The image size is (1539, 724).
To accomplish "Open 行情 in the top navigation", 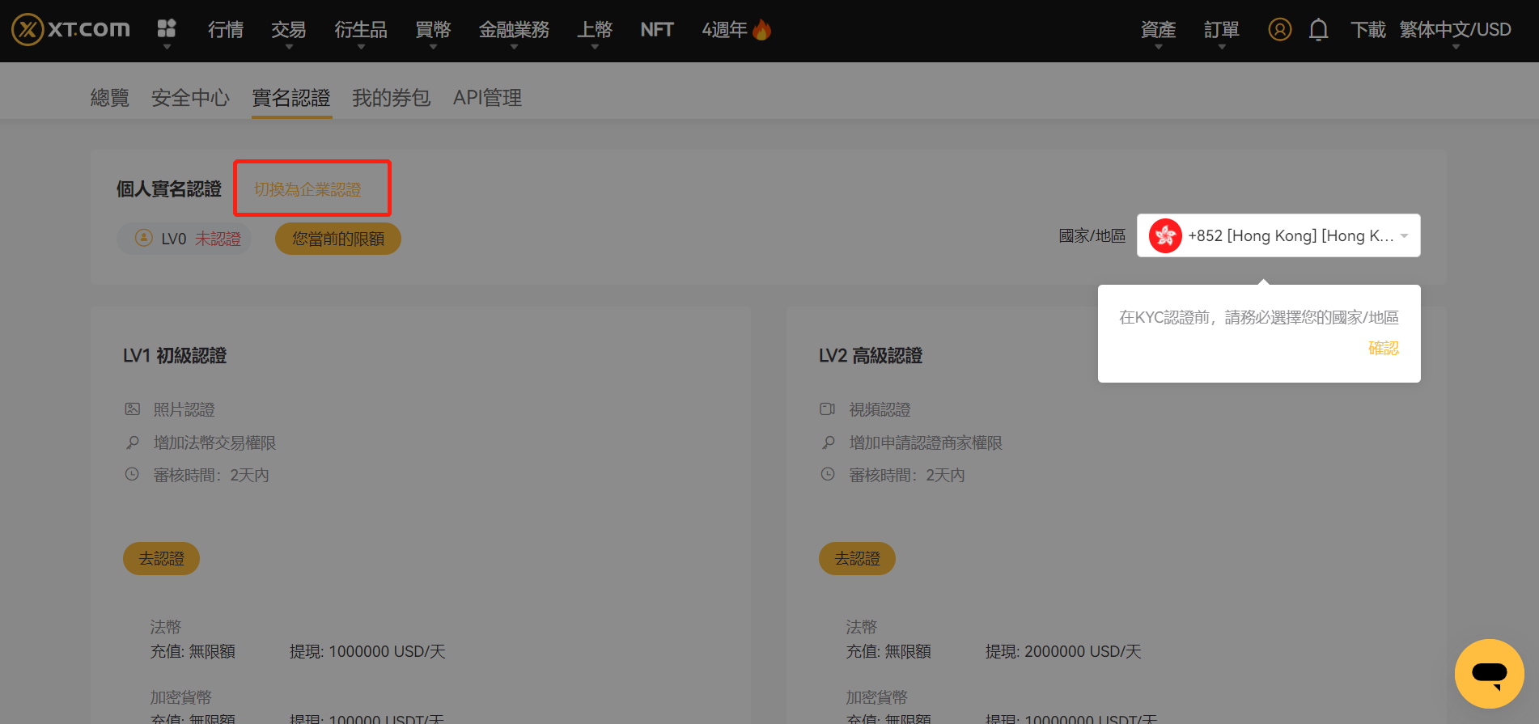I will click(x=226, y=30).
